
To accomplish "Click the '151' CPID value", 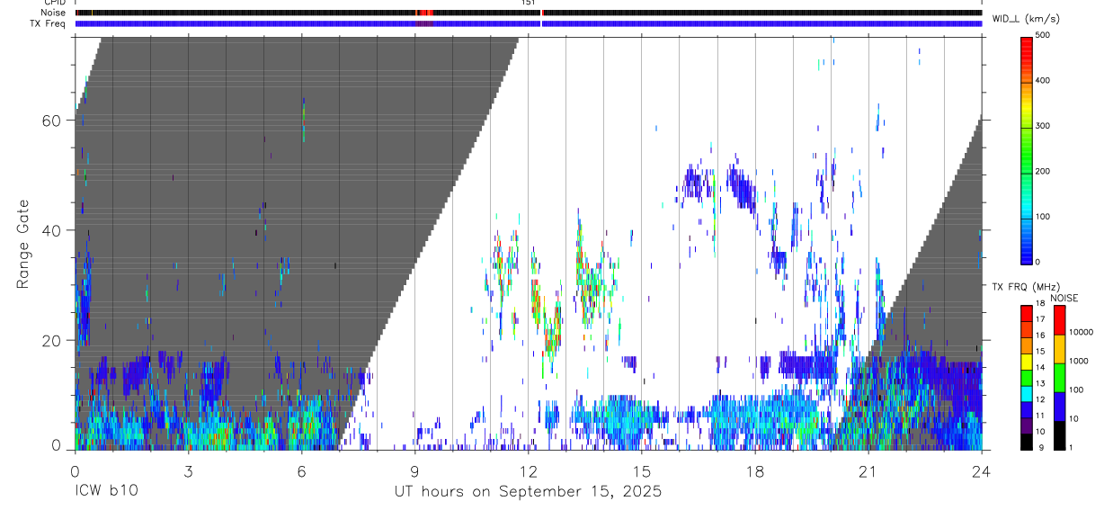I will 529,3.
